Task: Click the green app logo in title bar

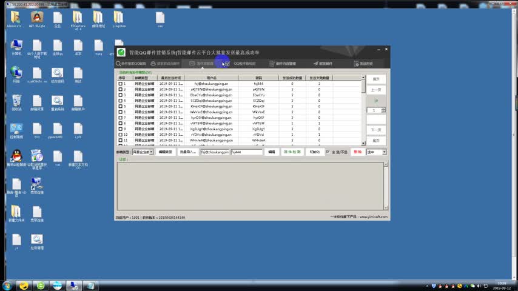Action: click(x=121, y=52)
